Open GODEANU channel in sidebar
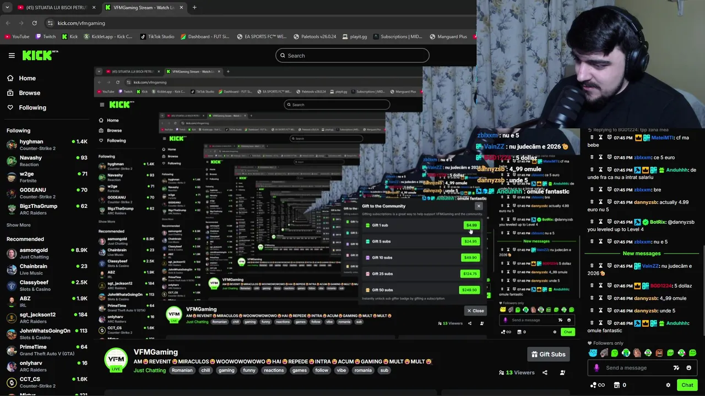705x396 pixels. (x=47, y=193)
